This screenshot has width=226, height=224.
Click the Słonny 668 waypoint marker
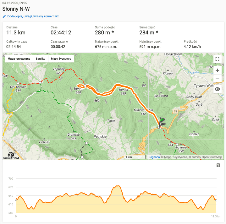[x=85, y=85]
